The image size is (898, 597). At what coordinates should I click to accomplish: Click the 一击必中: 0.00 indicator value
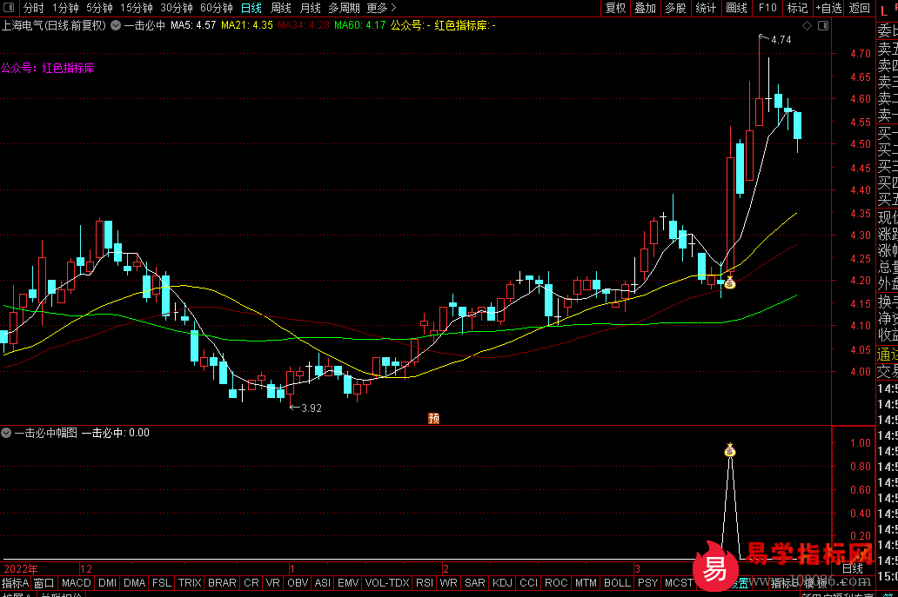click(115, 433)
